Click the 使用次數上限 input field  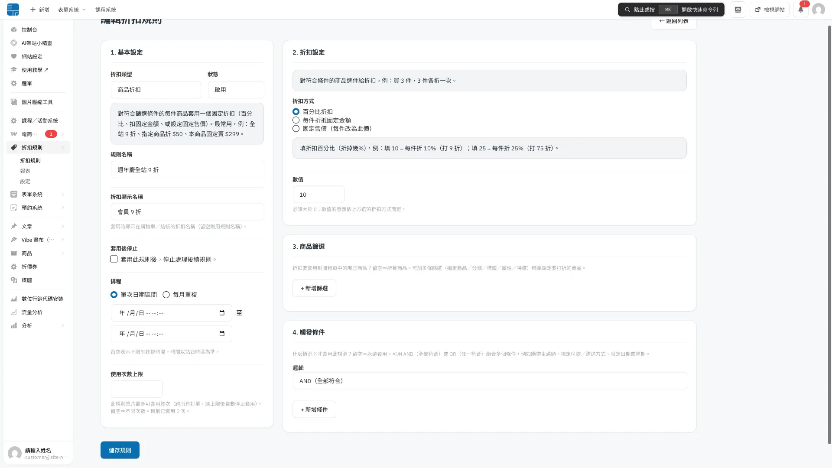click(137, 389)
